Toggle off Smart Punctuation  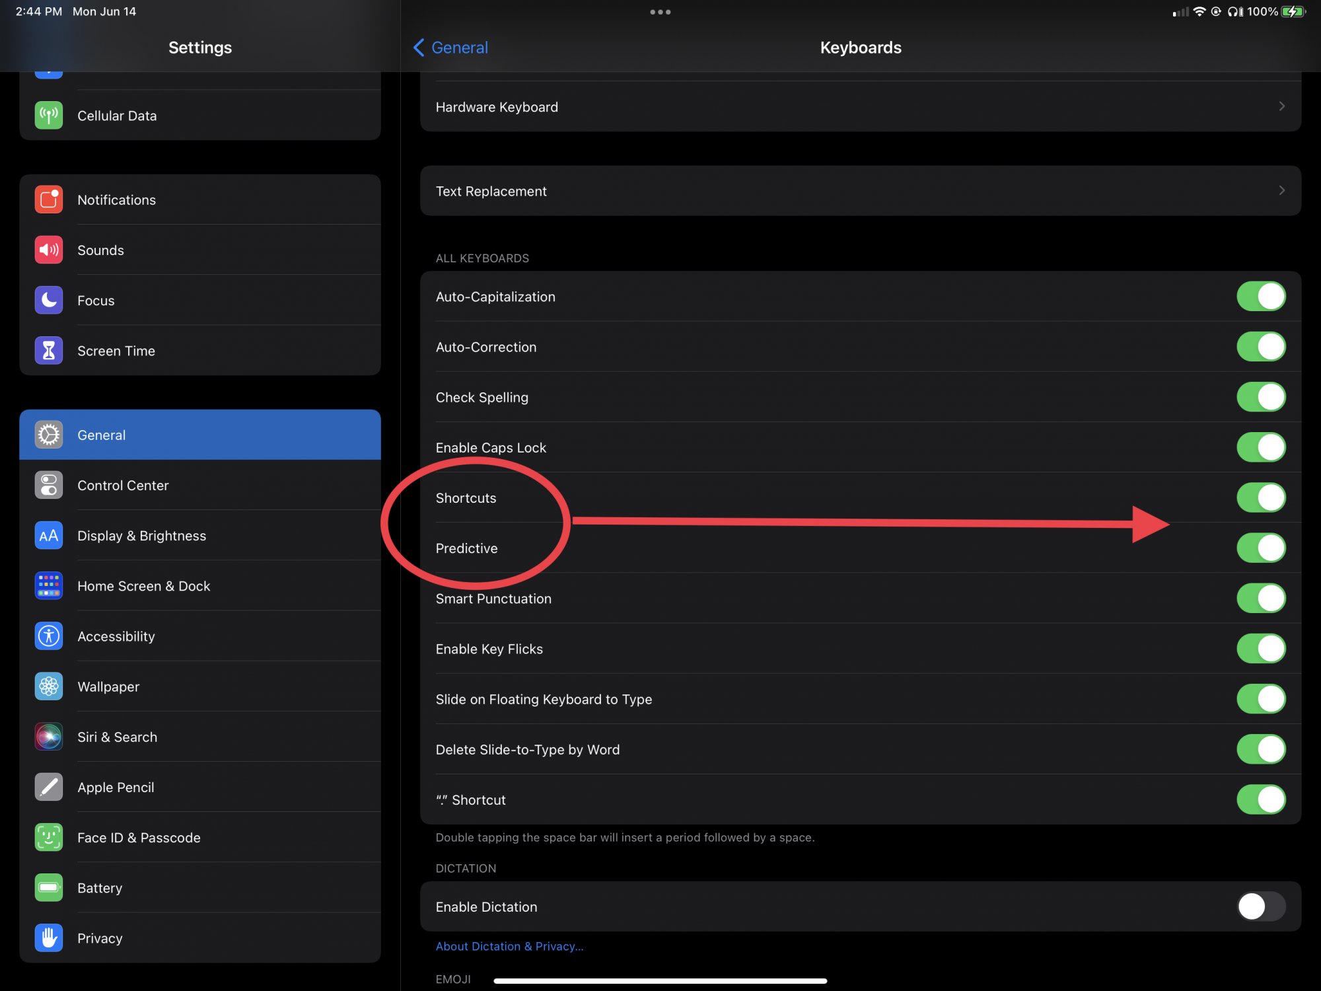pos(1260,599)
